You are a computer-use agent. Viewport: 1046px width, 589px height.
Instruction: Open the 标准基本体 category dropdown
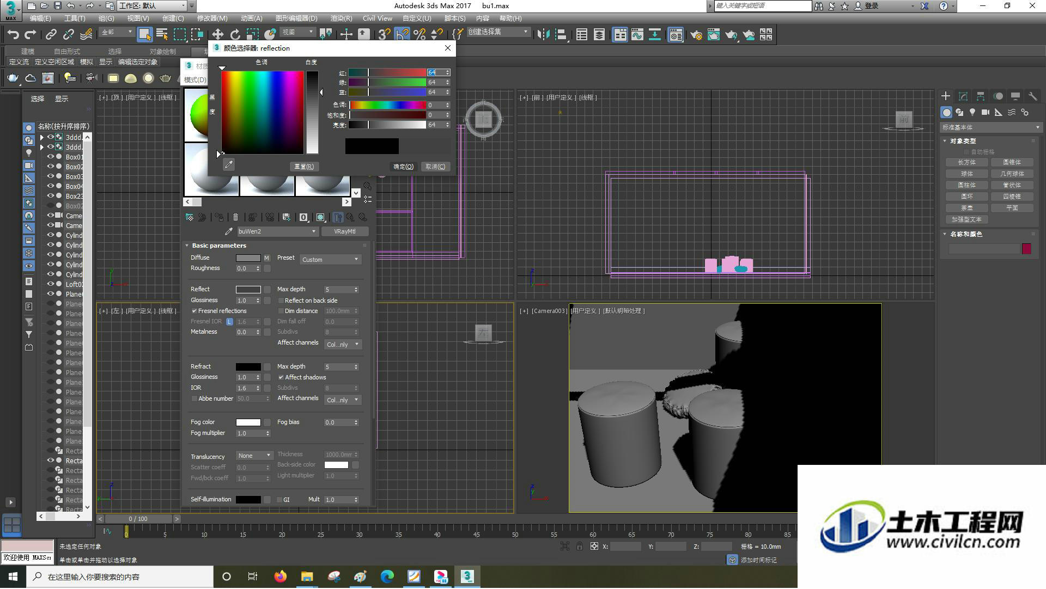click(990, 127)
